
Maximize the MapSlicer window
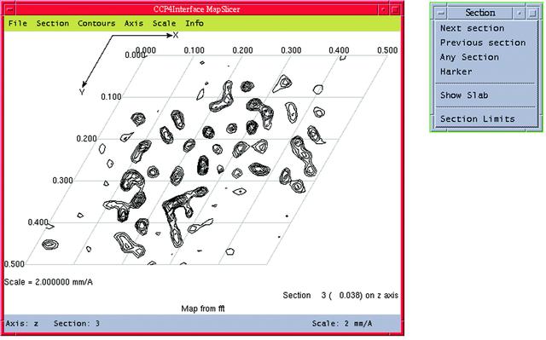(395, 9)
